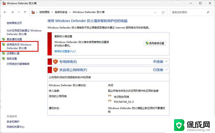
Task: Open 推荐的设置是什么? link
Action: click(65, 51)
